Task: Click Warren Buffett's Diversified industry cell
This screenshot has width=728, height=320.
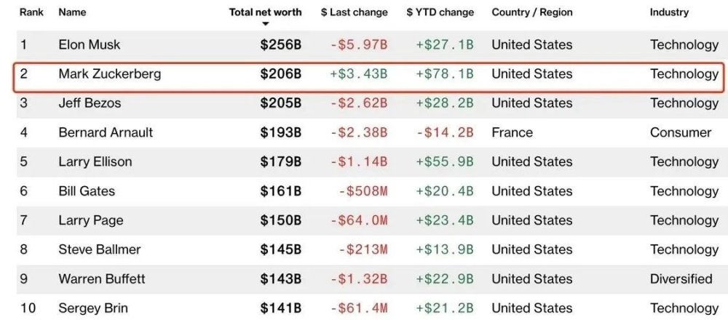Action: pos(681,279)
